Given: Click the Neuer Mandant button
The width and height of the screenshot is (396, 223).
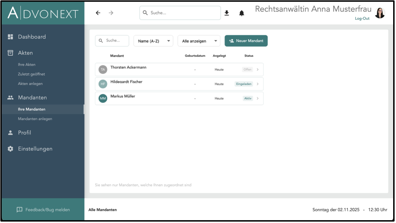Looking at the screenshot, I should click(x=246, y=41).
